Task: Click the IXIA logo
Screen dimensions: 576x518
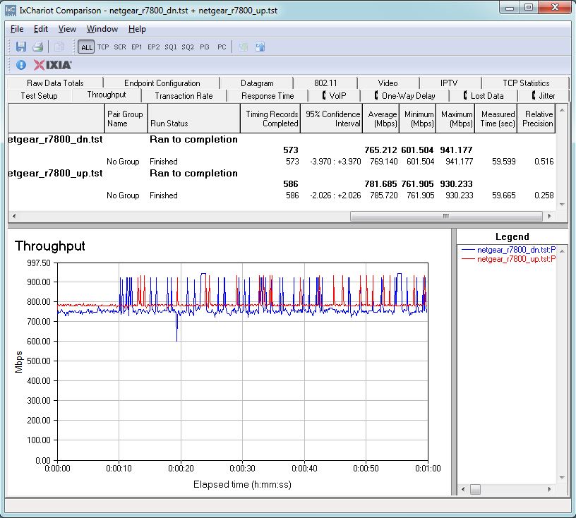Action: click(x=52, y=65)
